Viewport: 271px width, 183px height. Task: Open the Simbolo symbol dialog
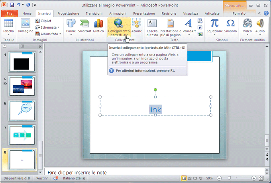tap(230, 25)
